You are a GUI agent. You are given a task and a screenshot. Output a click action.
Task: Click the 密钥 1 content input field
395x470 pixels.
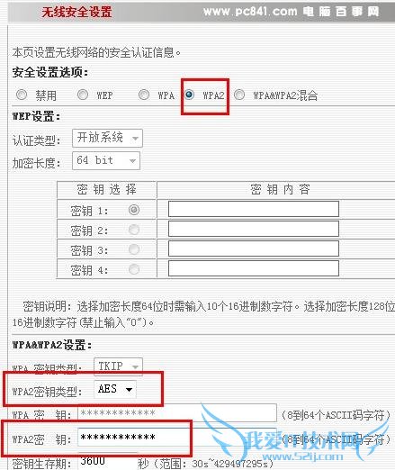click(254, 209)
